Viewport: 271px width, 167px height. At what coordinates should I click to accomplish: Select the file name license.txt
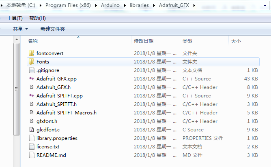(48, 147)
